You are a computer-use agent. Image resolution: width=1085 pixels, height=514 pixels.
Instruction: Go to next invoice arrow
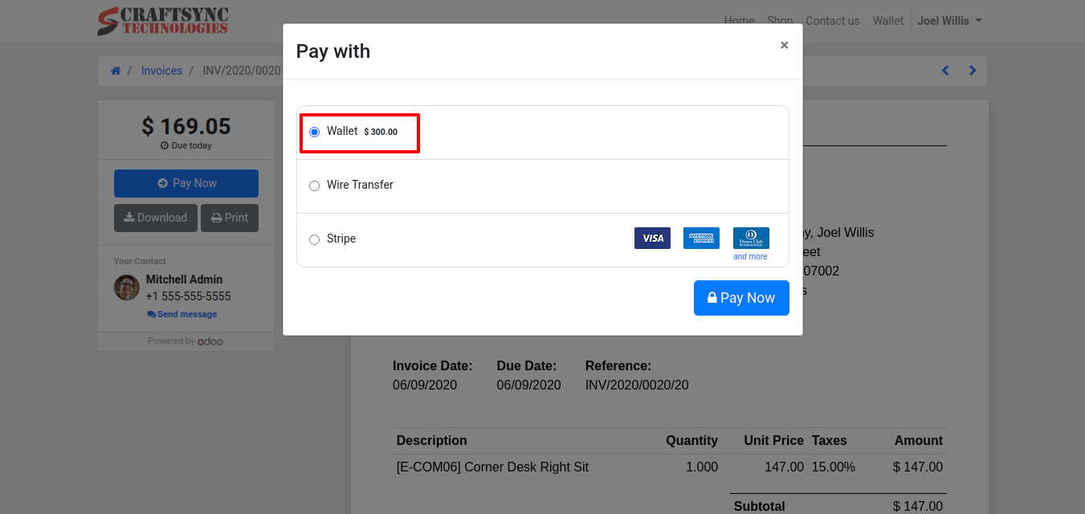point(973,71)
